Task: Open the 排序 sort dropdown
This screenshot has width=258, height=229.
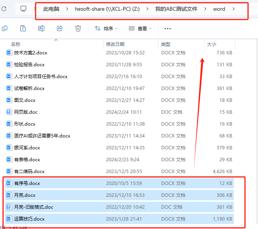Action: click(106, 28)
